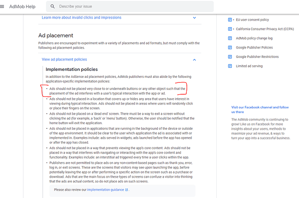
Task: Click the Limited ad serving document icon
Action: point(230,66)
